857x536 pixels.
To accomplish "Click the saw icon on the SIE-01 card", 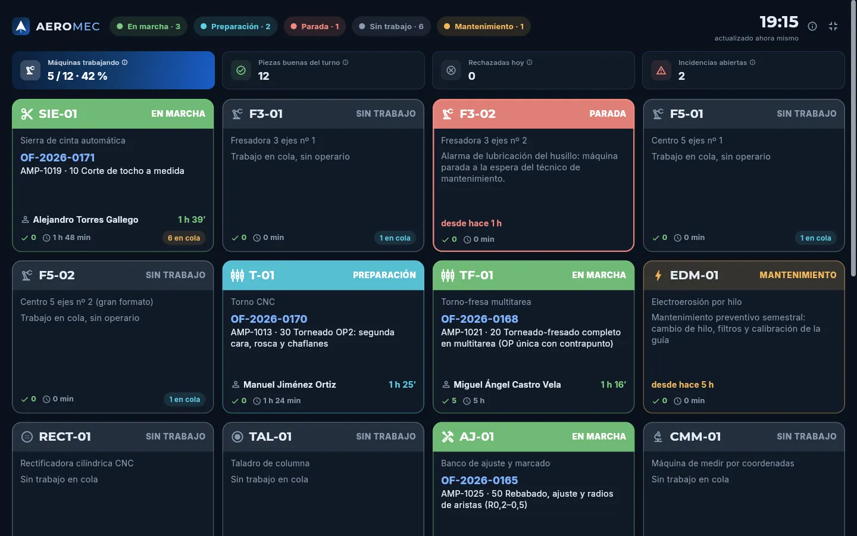I will pyautogui.click(x=27, y=114).
